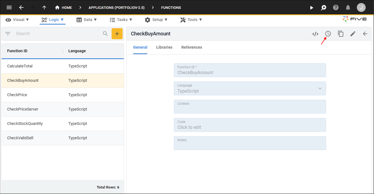Click the Function ID field
The image size is (374, 194).
pos(250,70)
